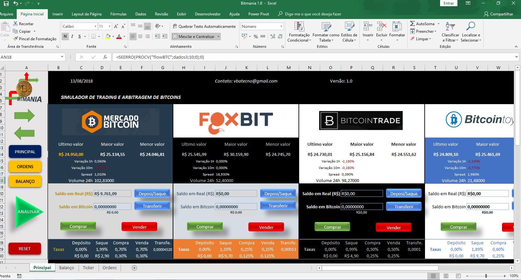Image resolution: width=521 pixels, height=280 pixels.
Task: Click Compartilhar button
Action: [x=498, y=14]
